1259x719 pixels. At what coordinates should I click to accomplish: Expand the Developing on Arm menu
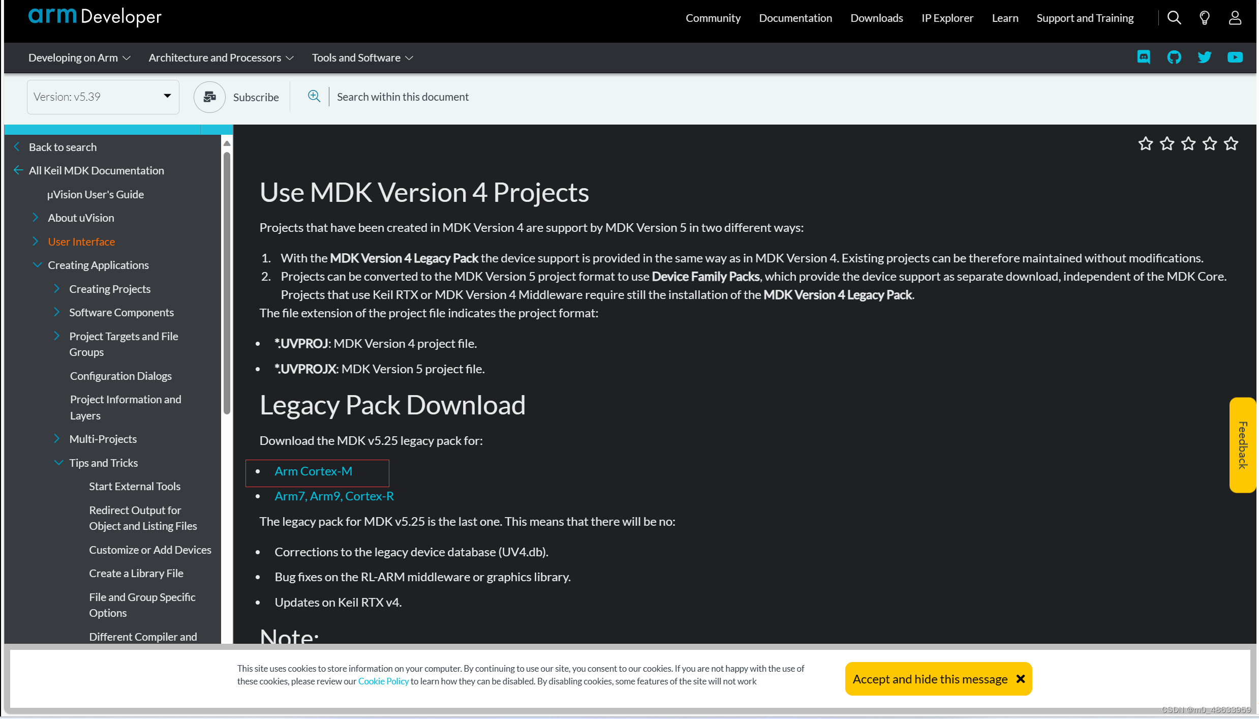(79, 58)
